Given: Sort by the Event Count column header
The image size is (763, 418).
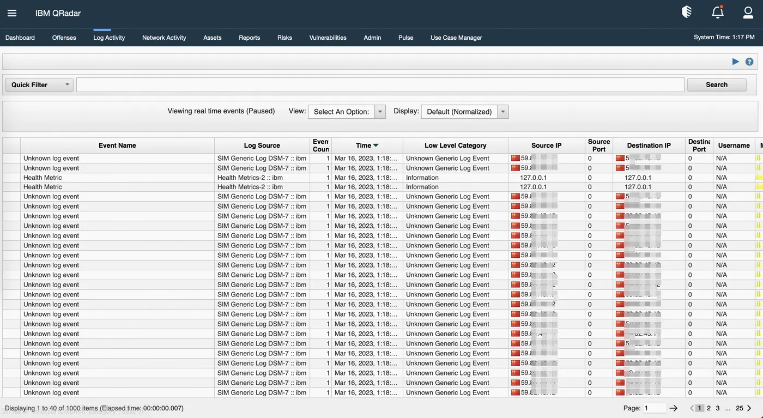Looking at the screenshot, I should coord(320,146).
